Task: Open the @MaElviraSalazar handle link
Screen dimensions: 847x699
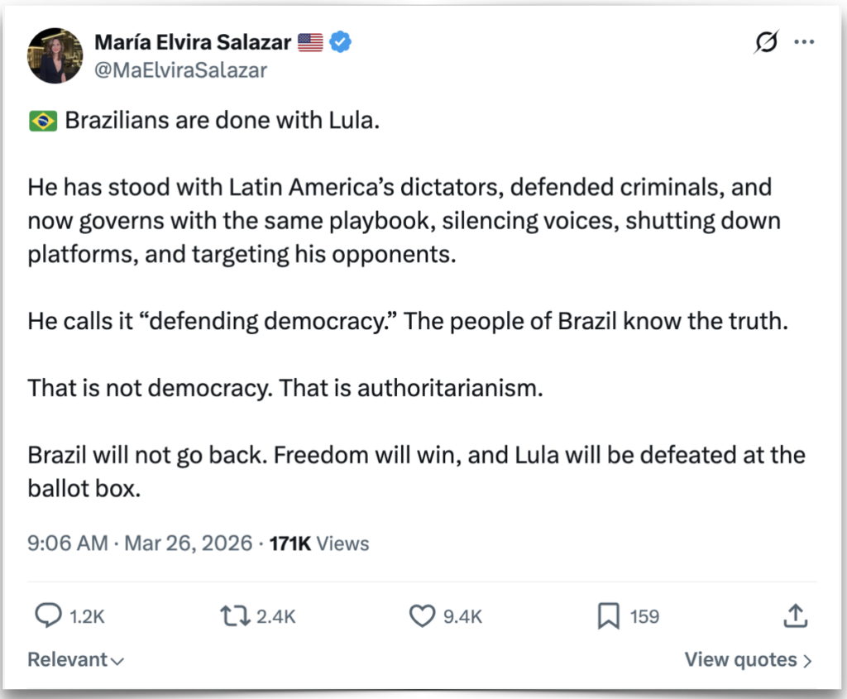Action: click(x=181, y=70)
